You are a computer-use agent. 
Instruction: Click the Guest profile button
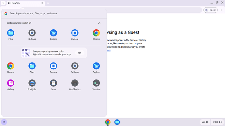tap(211, 10)
